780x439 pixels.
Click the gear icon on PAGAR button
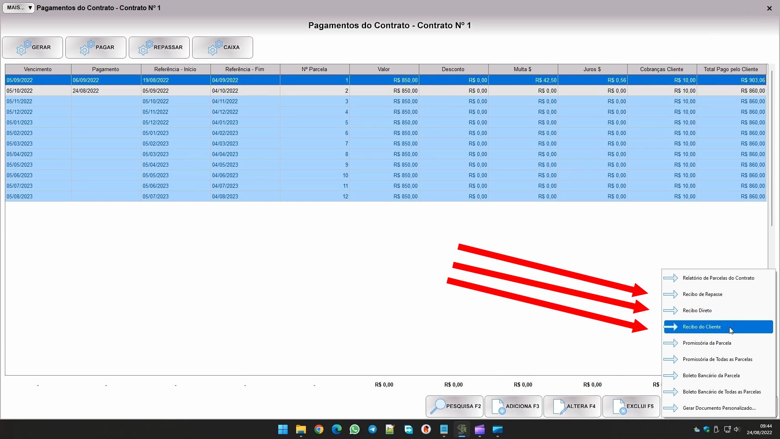tap(87, 48)
